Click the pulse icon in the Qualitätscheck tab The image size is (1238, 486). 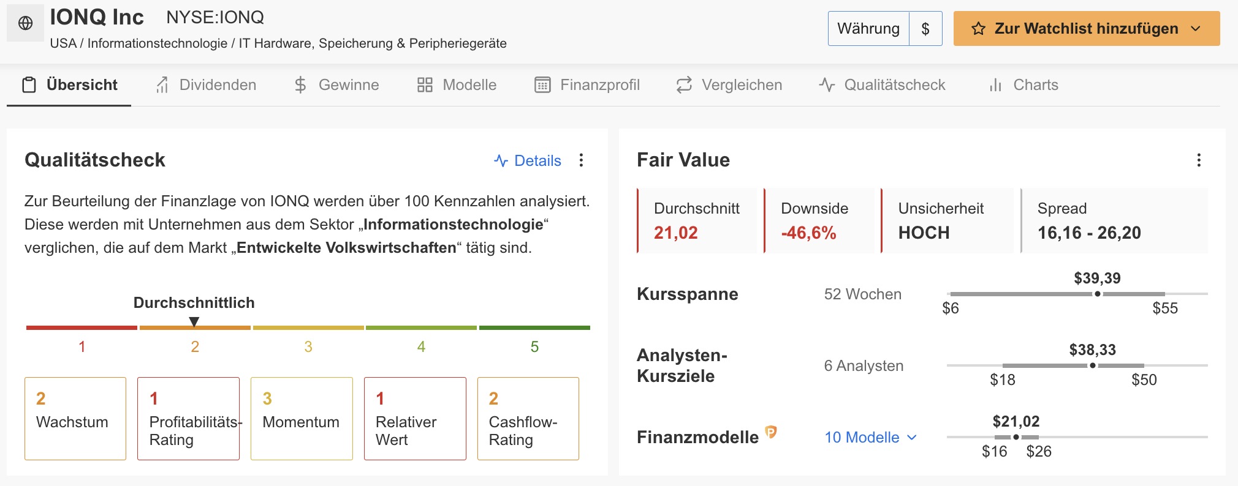827,85
